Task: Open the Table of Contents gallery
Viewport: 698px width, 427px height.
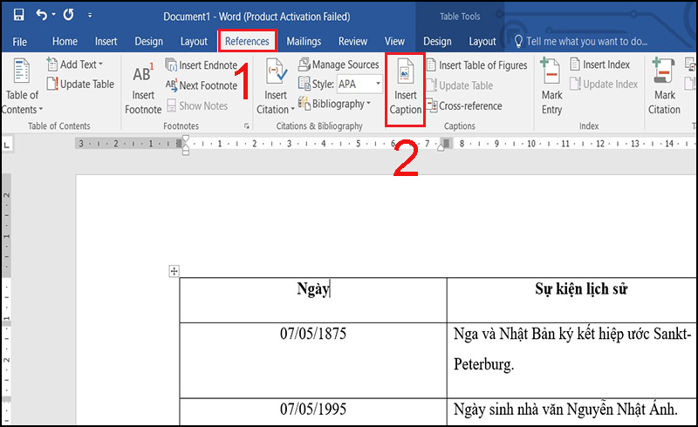Action: coord(22,87)
